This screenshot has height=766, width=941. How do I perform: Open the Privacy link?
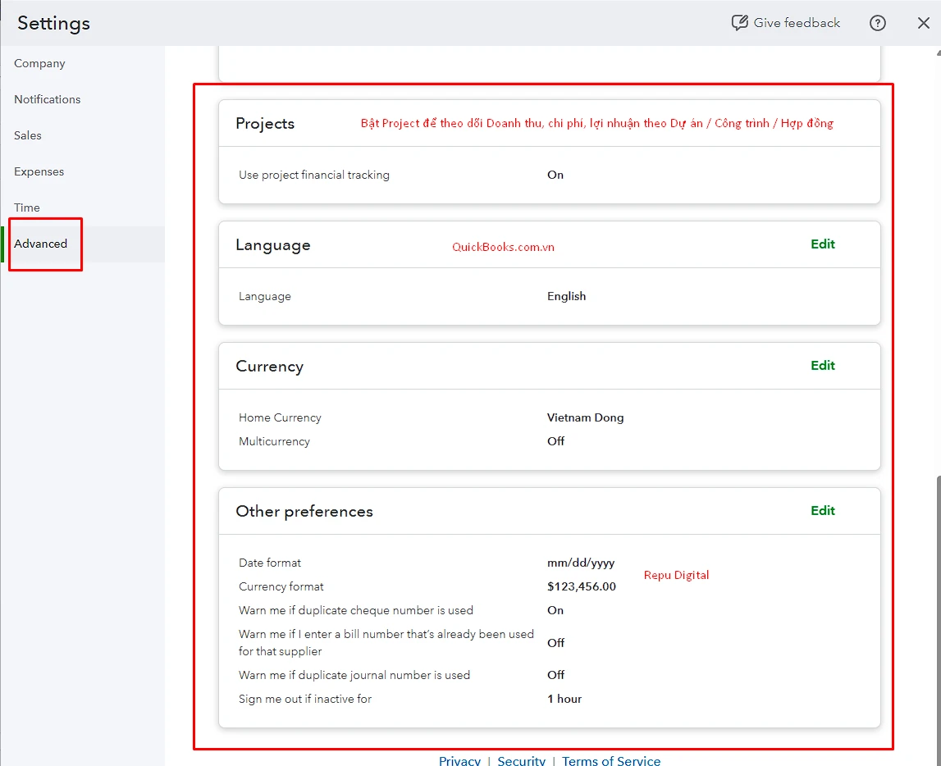(459, 760)
